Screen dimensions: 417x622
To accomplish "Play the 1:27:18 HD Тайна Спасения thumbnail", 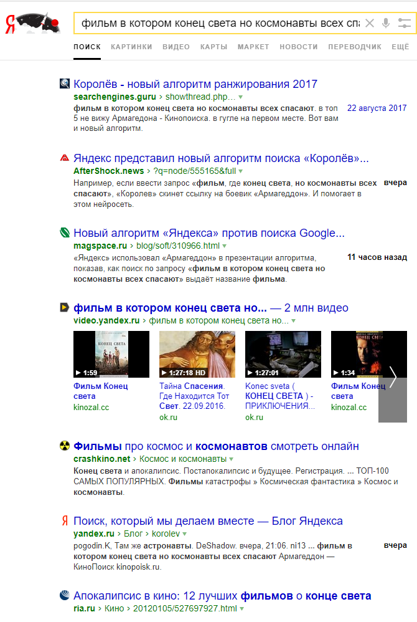I will tap(197, 354).
